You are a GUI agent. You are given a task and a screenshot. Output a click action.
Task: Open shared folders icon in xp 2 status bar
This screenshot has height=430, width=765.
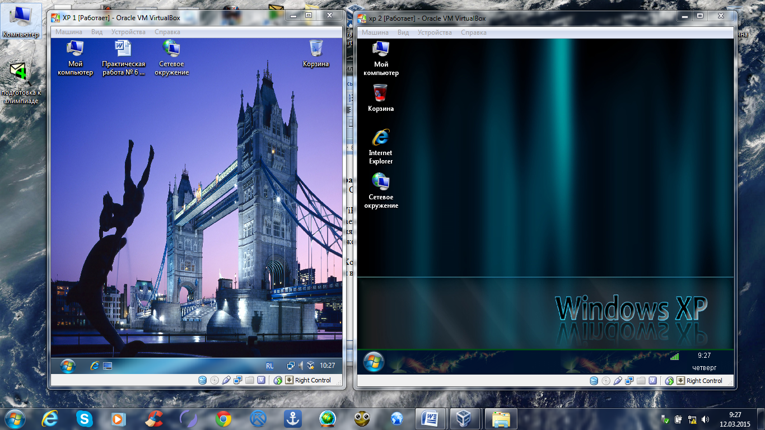pyautogui.click(x=641, y=381)
